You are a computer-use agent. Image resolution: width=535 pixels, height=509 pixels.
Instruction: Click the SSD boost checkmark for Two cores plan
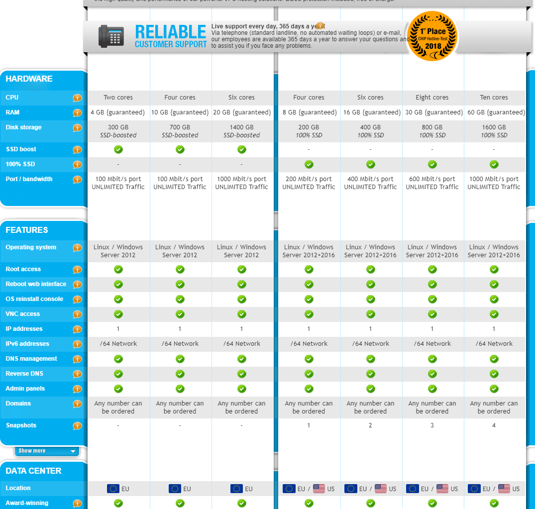tap(118, 149)
